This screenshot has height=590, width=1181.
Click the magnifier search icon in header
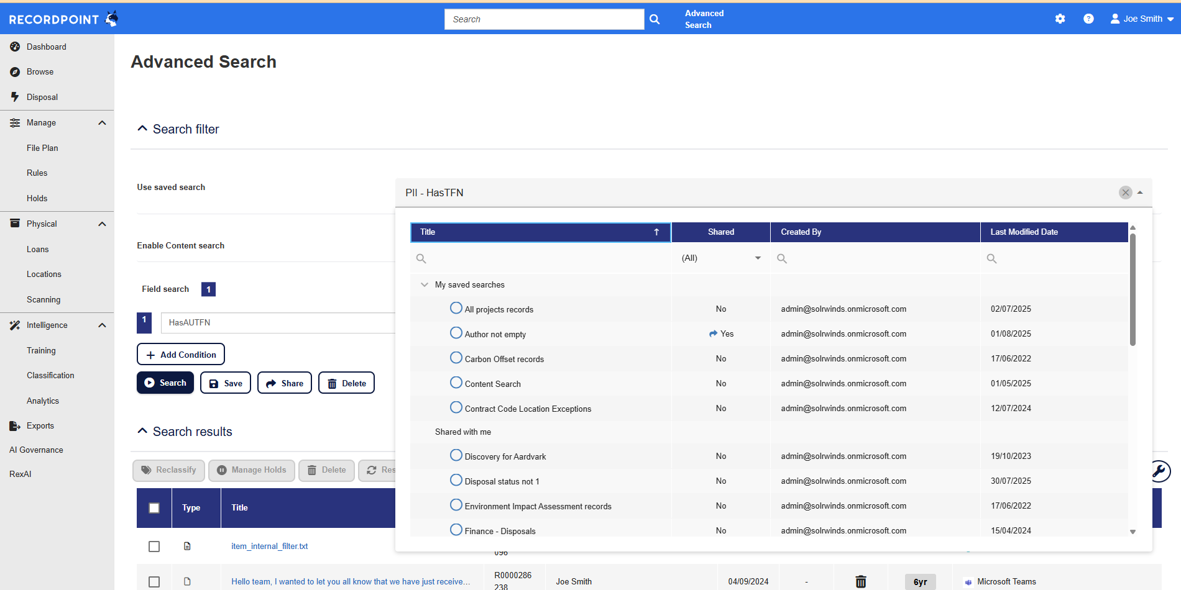(655, 19)
